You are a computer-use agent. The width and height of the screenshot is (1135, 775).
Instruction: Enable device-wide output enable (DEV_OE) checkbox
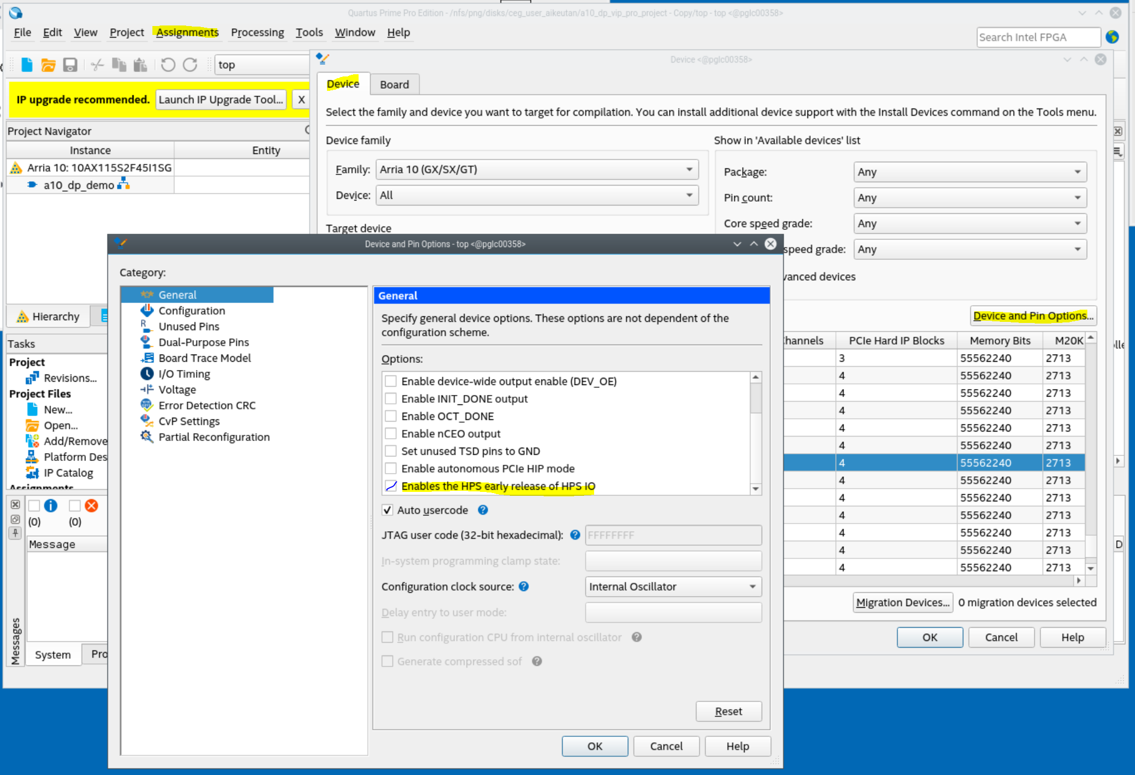(x=391, y=381)
